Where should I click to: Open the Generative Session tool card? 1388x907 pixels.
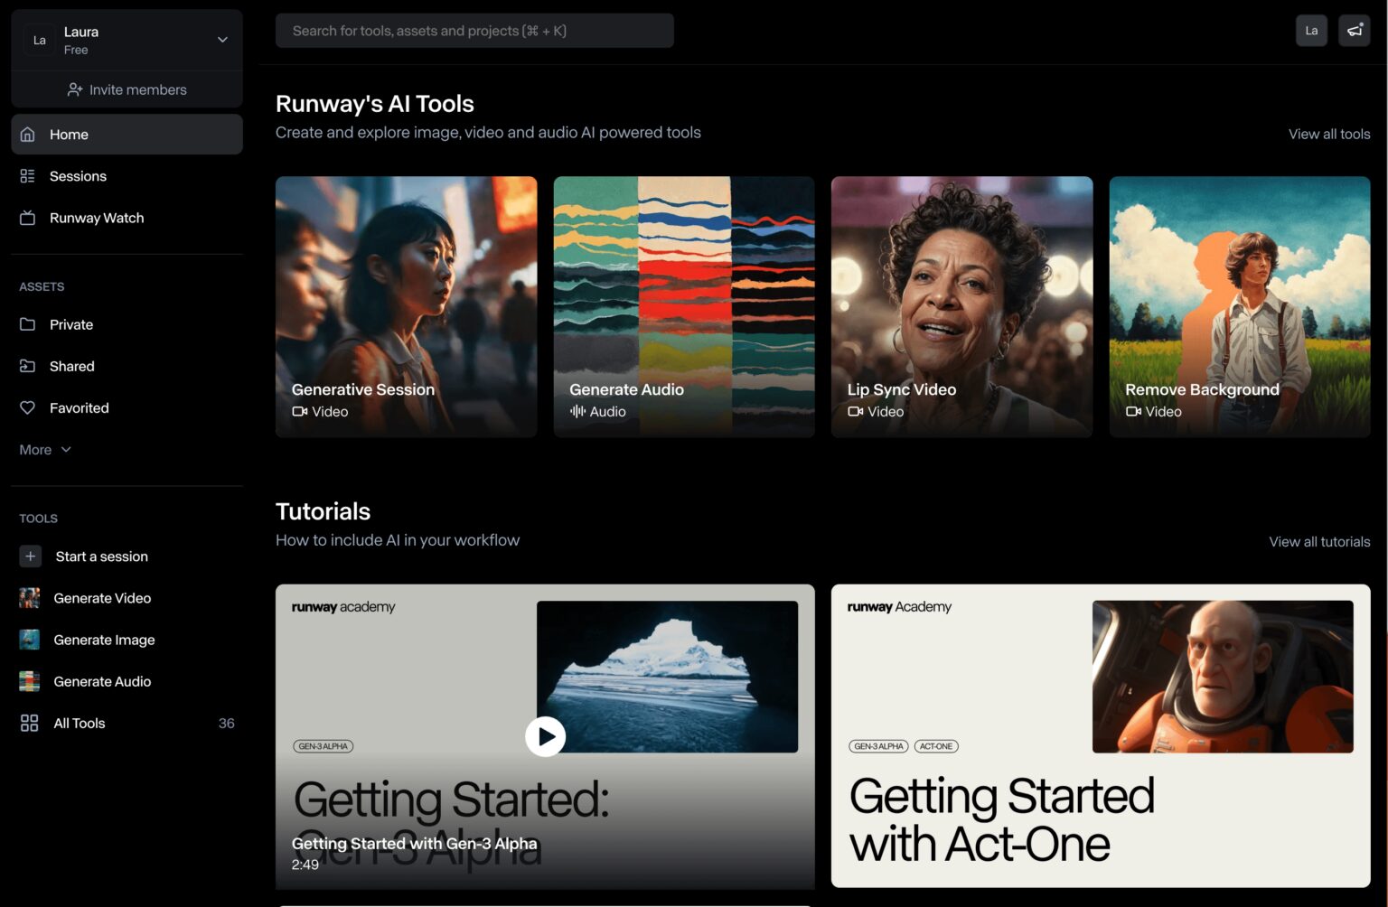pos(406,307)
